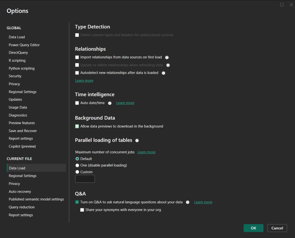Check Import relationships from data sources
Viewport: 295px width, 238px height.
(77, 57)
